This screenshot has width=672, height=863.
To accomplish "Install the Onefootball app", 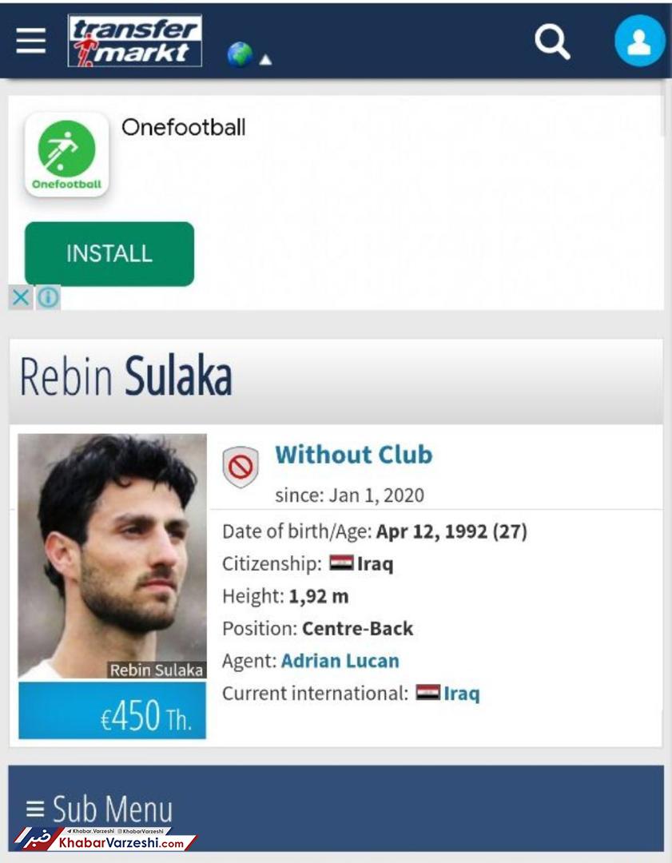I will point(109,254).
